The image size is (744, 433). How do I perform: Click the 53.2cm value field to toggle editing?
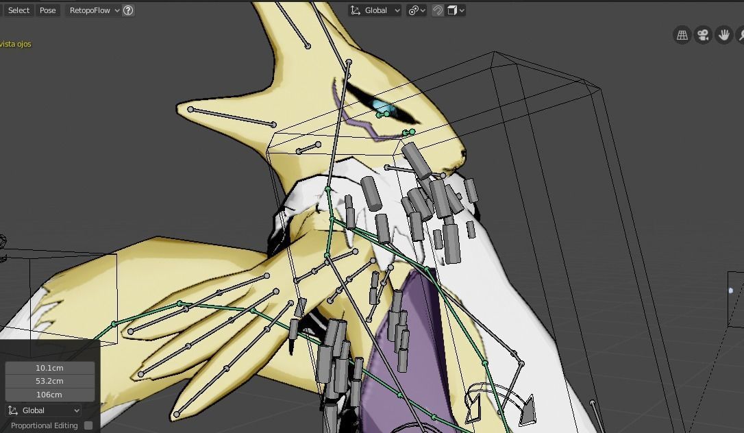48,382
